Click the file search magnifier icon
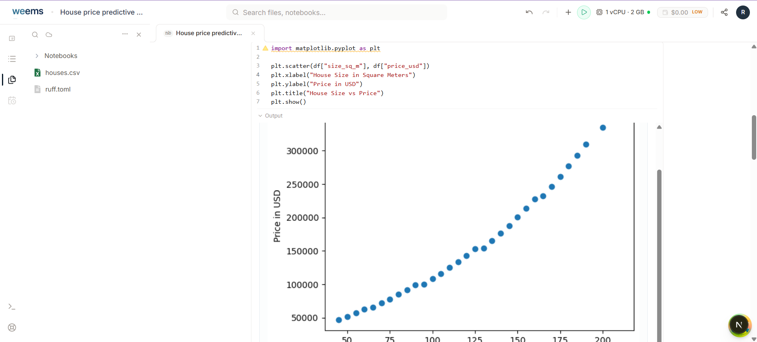This screenshot has width=757, height=342. (x=35, y=35)
